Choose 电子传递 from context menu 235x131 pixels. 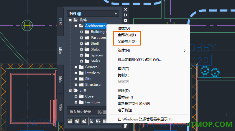click(x=124, y=110)
